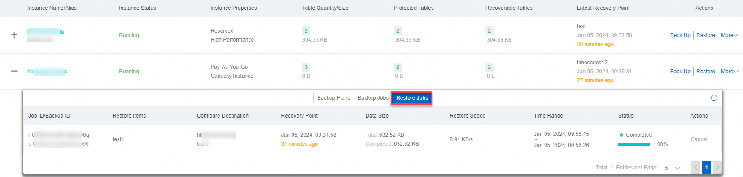Click the Time Range column header
Viewport: 743px width, 177px height.
click(x=548, y=116)
